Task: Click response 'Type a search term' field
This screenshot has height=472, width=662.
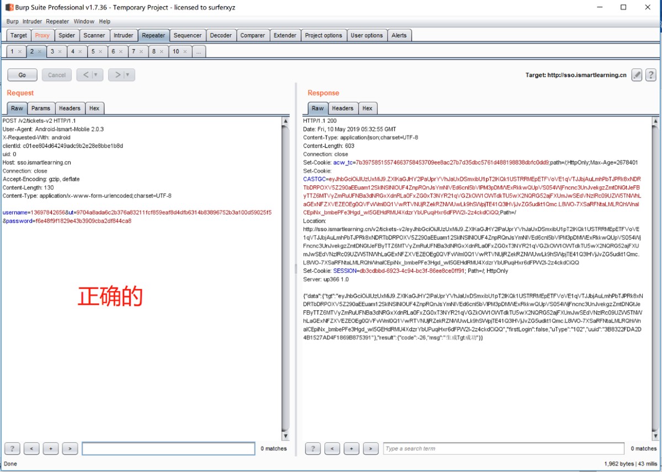Action: (x=504, y=448)
